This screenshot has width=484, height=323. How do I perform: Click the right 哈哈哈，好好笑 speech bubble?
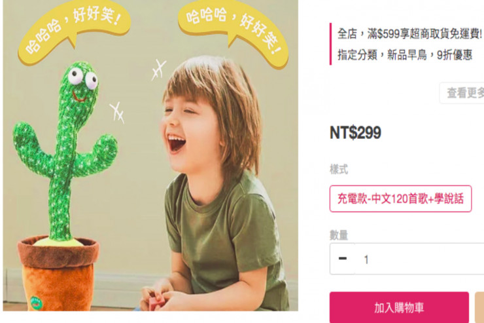tap(233, 29)
